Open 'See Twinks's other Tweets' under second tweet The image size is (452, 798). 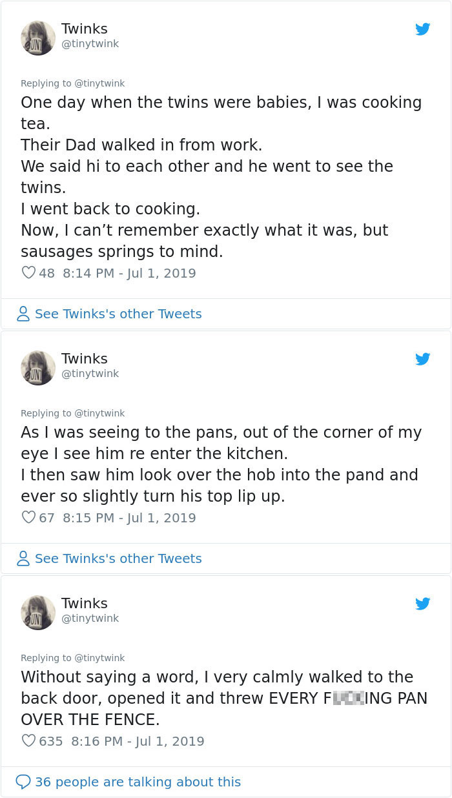click(x=118, y=558)
